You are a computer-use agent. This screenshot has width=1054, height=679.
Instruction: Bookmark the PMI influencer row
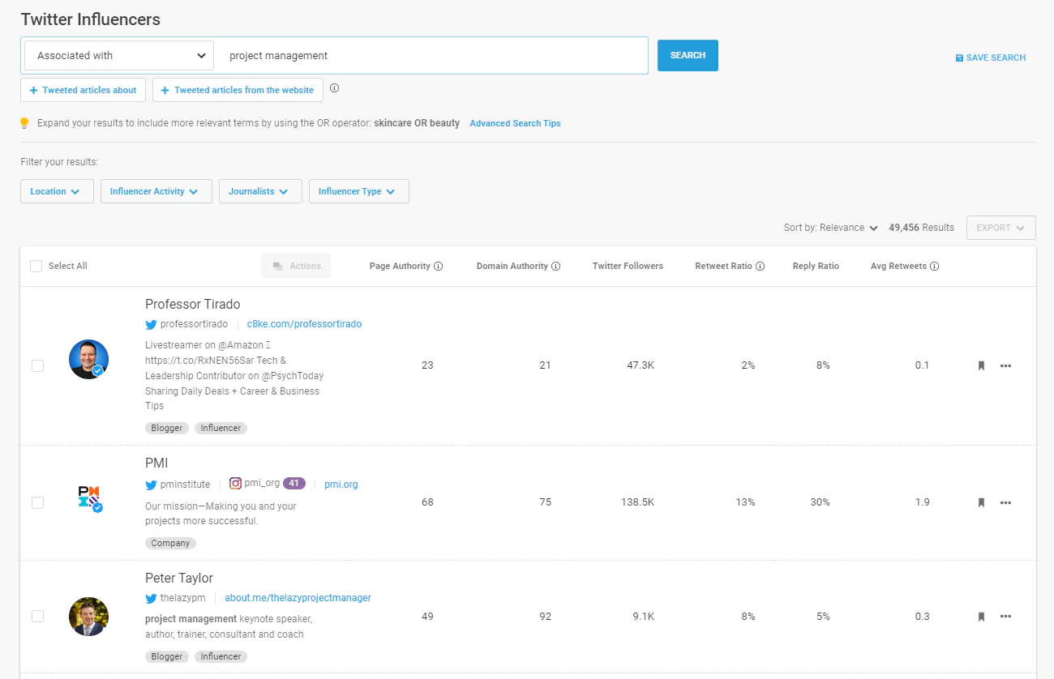[x=981, y=502]
